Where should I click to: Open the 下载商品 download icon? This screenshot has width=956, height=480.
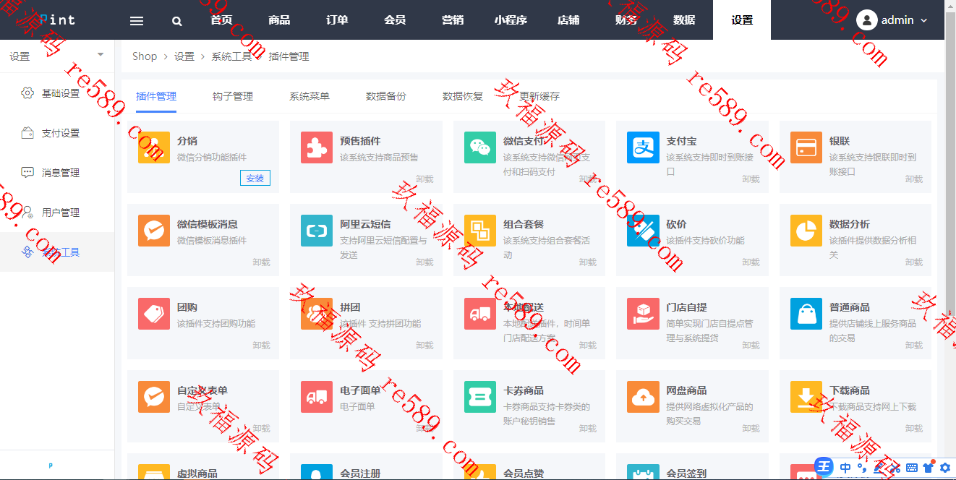point(806,397)
